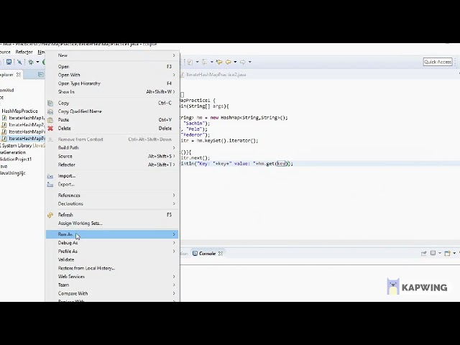Click the Import icon in context menu
The width and height of the screenshot is (460, 345).
50,176
